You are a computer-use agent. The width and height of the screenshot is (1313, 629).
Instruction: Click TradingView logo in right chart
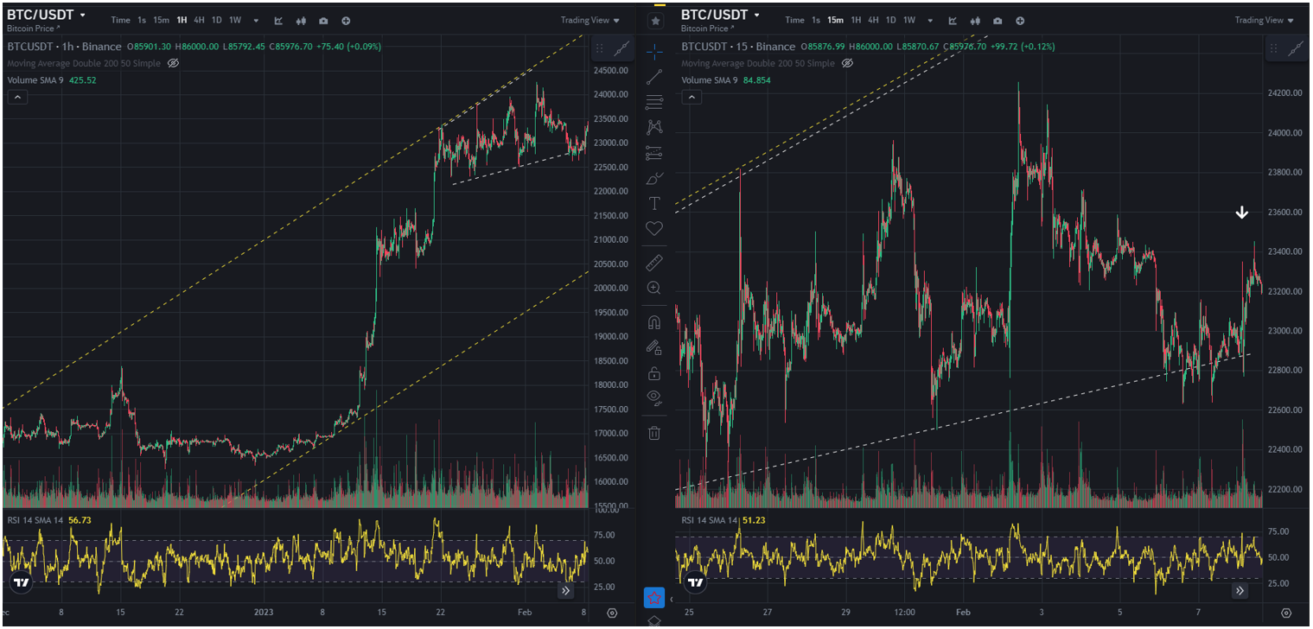point(696,582)
